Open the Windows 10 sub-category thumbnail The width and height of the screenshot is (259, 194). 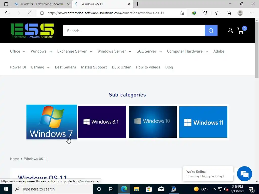point(153,122)
